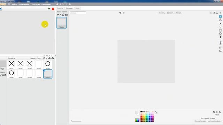Image resolution: width=223 pixels, height=125 pixels.
Task: Open the rainbow color picker toggle
Action: [x=137, y=120]
